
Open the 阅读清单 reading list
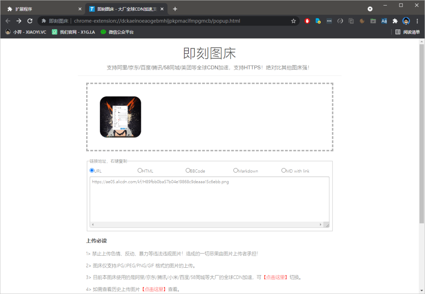407,32
